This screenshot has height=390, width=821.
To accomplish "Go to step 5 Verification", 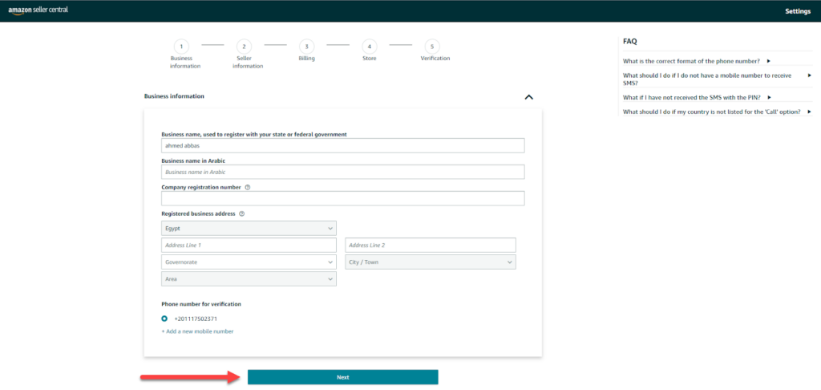I will tap(432, 47).
